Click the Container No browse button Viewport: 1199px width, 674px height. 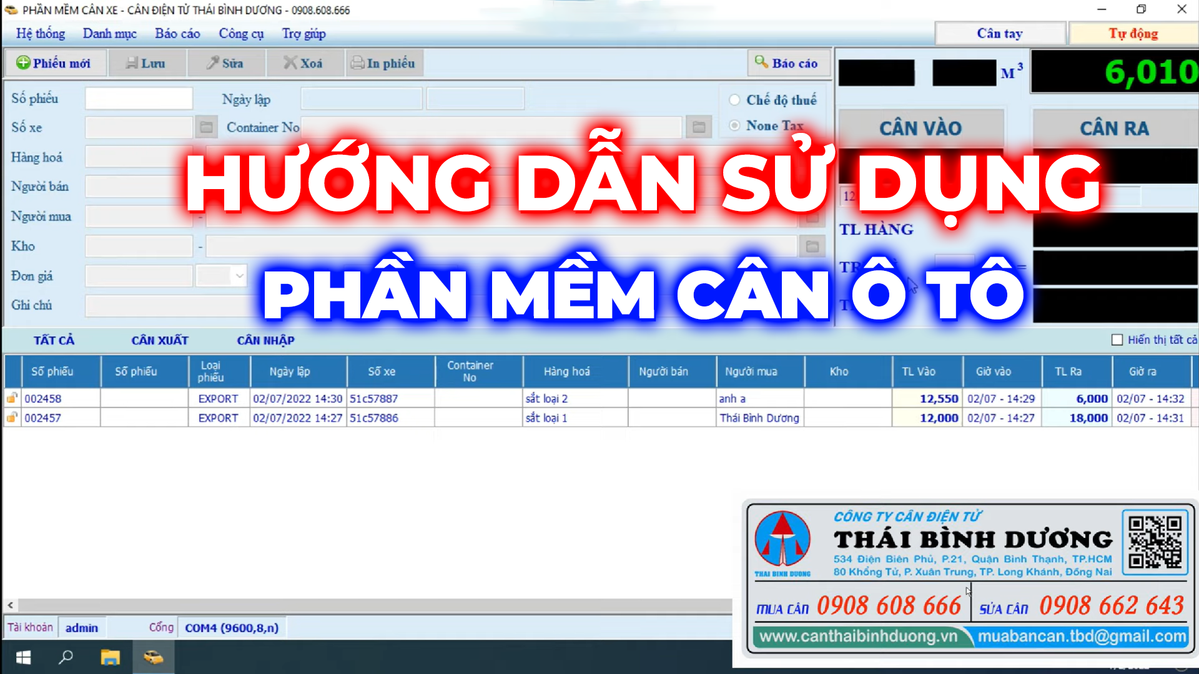(699, 127)
